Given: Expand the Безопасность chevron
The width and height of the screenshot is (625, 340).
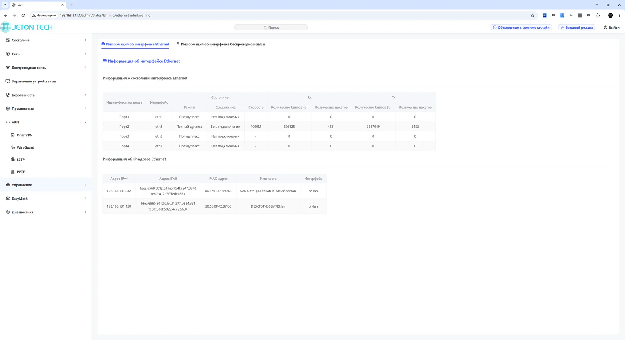Looking at the screenshot, I should pos(86,95).
